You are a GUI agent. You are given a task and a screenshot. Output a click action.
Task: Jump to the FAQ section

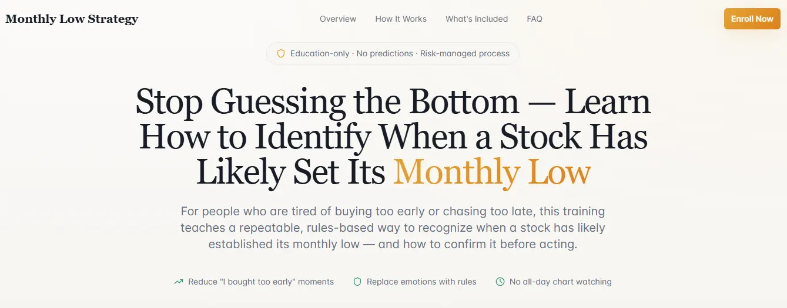[x=535, y=19]
